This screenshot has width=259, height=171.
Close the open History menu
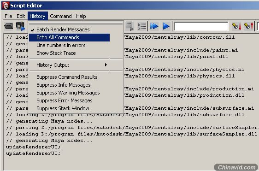[x=38, y=16]
